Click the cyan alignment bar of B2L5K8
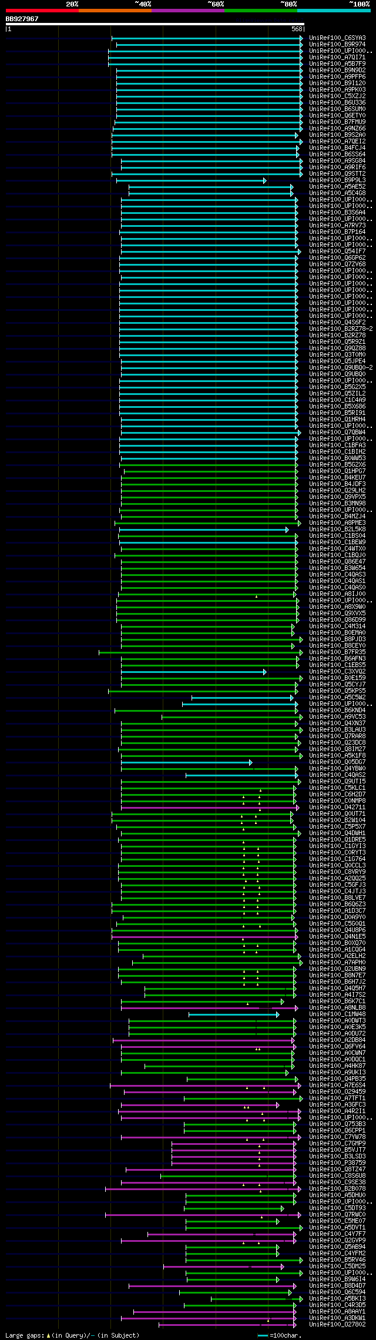This screenshot has width=376, height=1340. coord(204,530)
